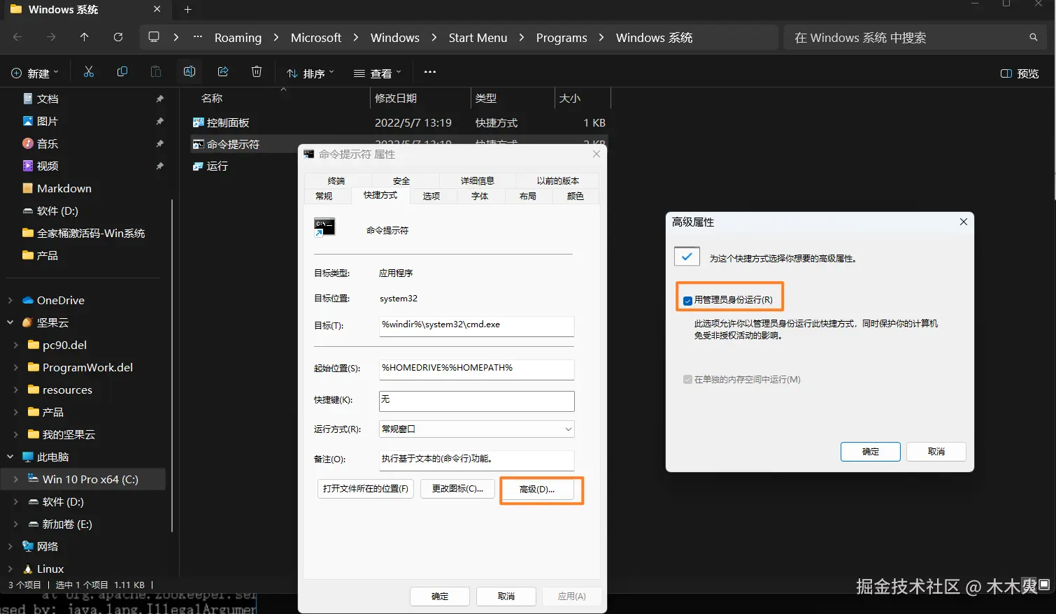This screenshot has height=614, width=1056.
Task: Click the 备注(O) comment field
Action: coord(476,460)
